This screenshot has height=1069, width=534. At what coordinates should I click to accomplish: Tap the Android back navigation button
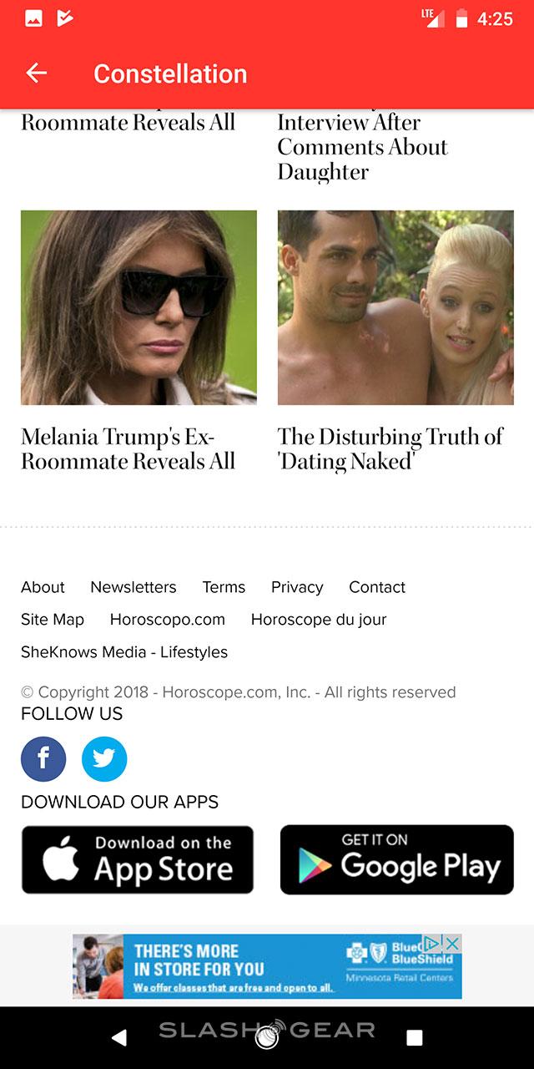pyautogui.click(x=119, y=1037)
